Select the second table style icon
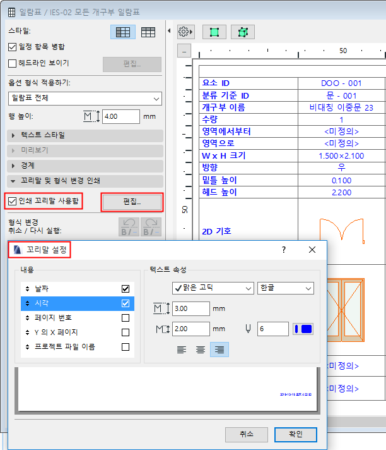The width and height of the screenshot is (386, 450). (148, 32)
